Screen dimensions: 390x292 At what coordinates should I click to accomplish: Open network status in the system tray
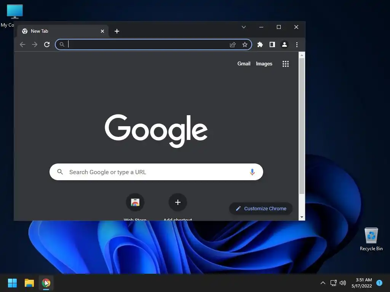click(333, 283)
